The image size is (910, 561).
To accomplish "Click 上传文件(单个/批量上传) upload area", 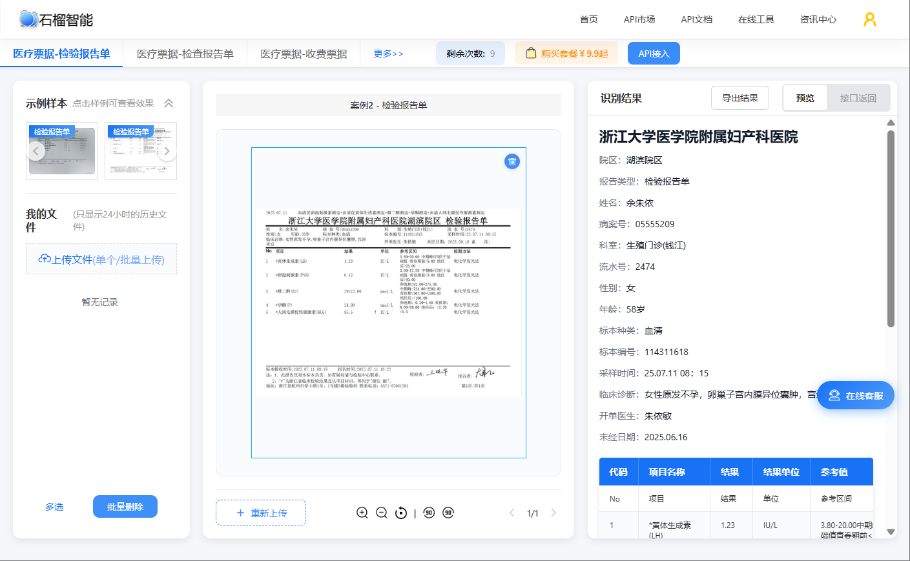I will 101,259.
